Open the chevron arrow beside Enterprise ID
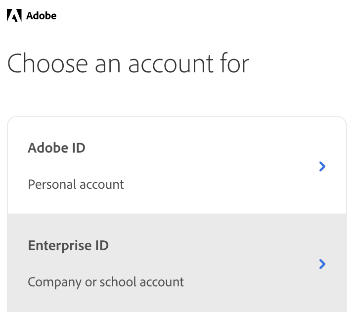 coord(322,264)
